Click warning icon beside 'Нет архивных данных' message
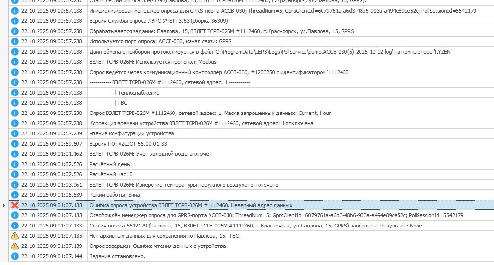 pyautogui.click(x=15, y=236)
